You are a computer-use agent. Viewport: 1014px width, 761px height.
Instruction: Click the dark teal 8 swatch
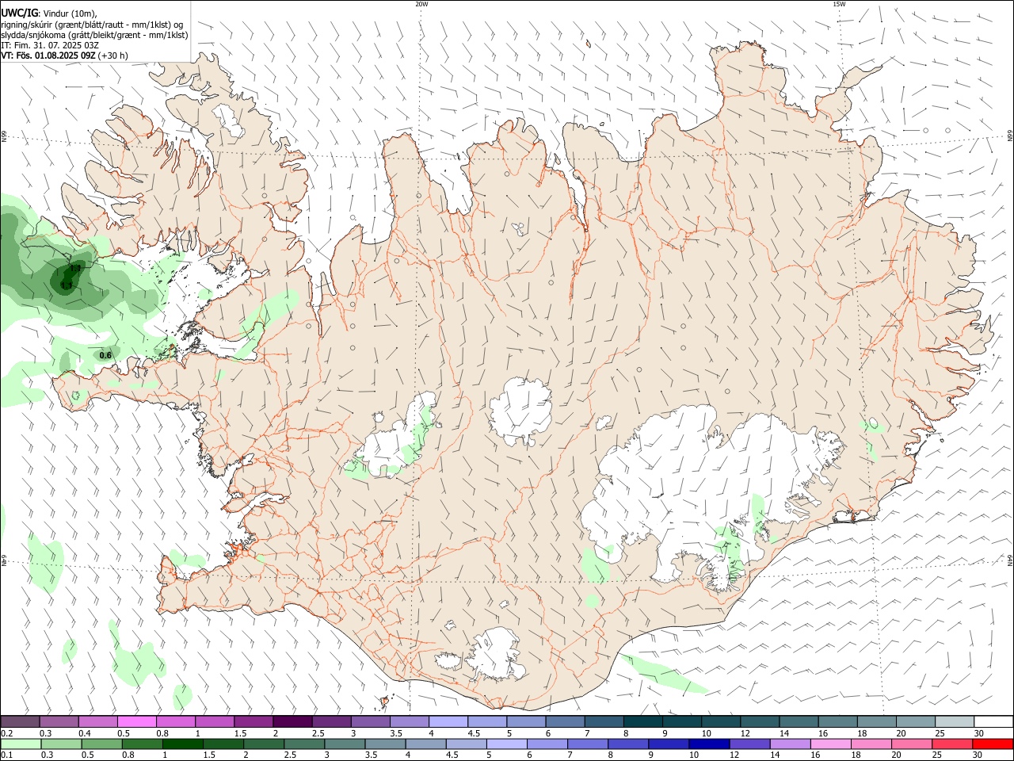point(643,722)
